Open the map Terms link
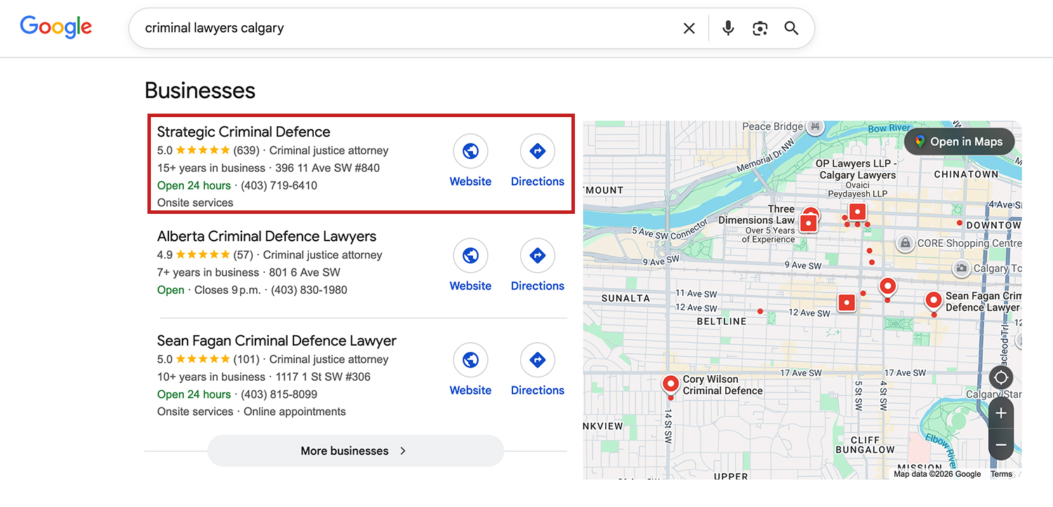The width and height of the screenshot is (1053, 507). click(1002, 473)
